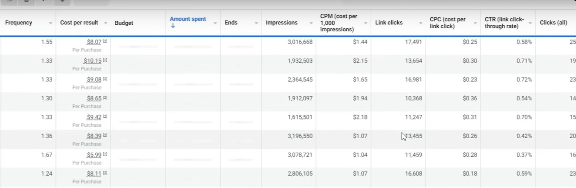Click the attribution icon next to $9.42
576x188 pixels.
tap(105, 116)
